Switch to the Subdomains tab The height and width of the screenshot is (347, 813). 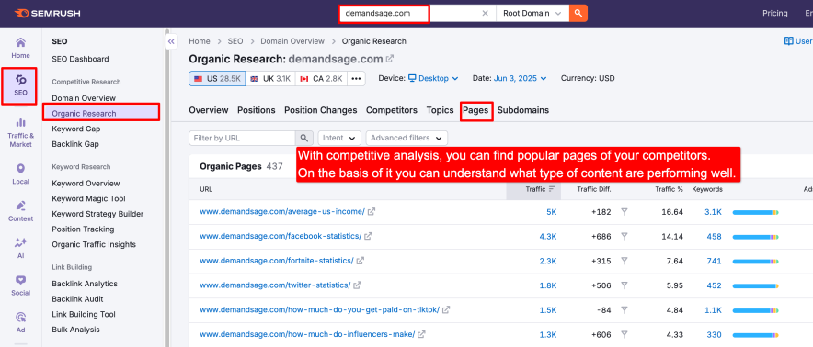pos(523,110)
